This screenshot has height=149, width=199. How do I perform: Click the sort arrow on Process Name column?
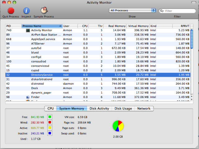click(60, 26)
